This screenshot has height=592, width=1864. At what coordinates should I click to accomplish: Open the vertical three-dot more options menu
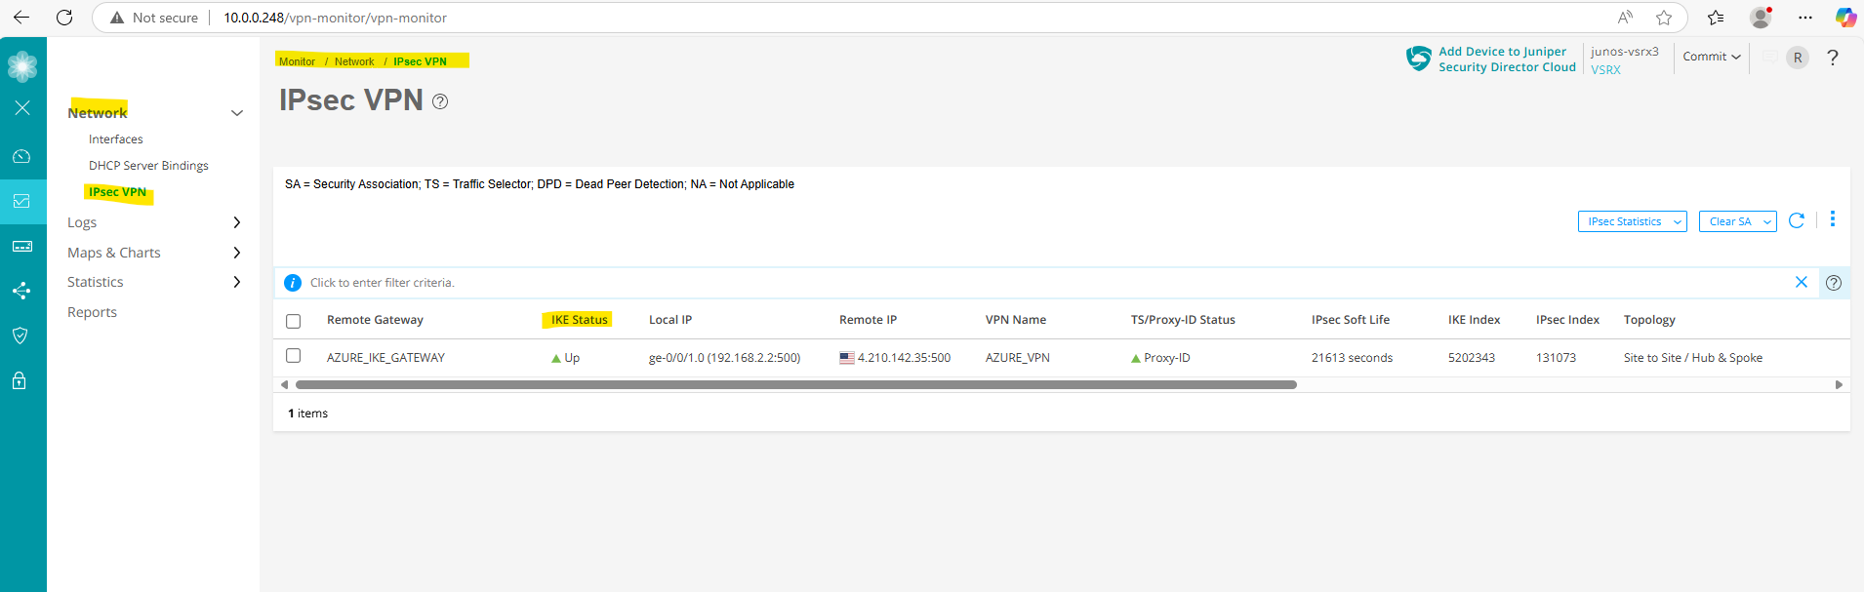[1833, 218]
